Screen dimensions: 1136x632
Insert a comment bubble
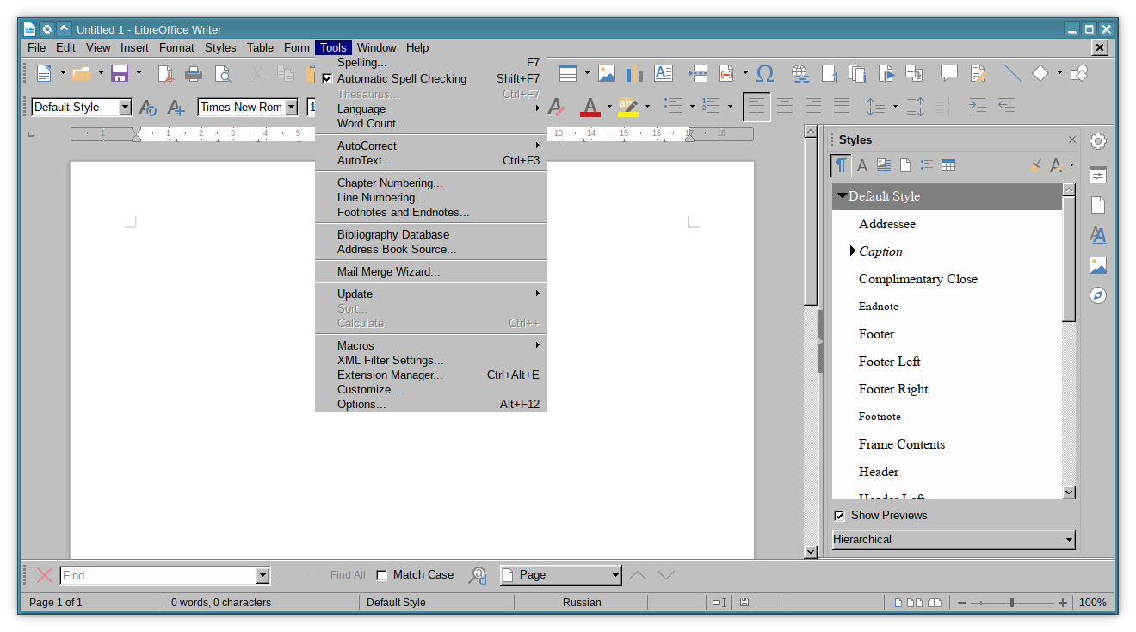point(948,73)
